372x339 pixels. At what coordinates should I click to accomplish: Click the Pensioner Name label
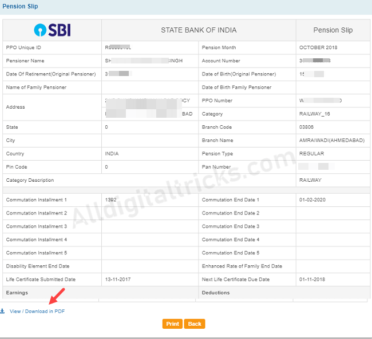pyautogui.click(x=25, y=61)
